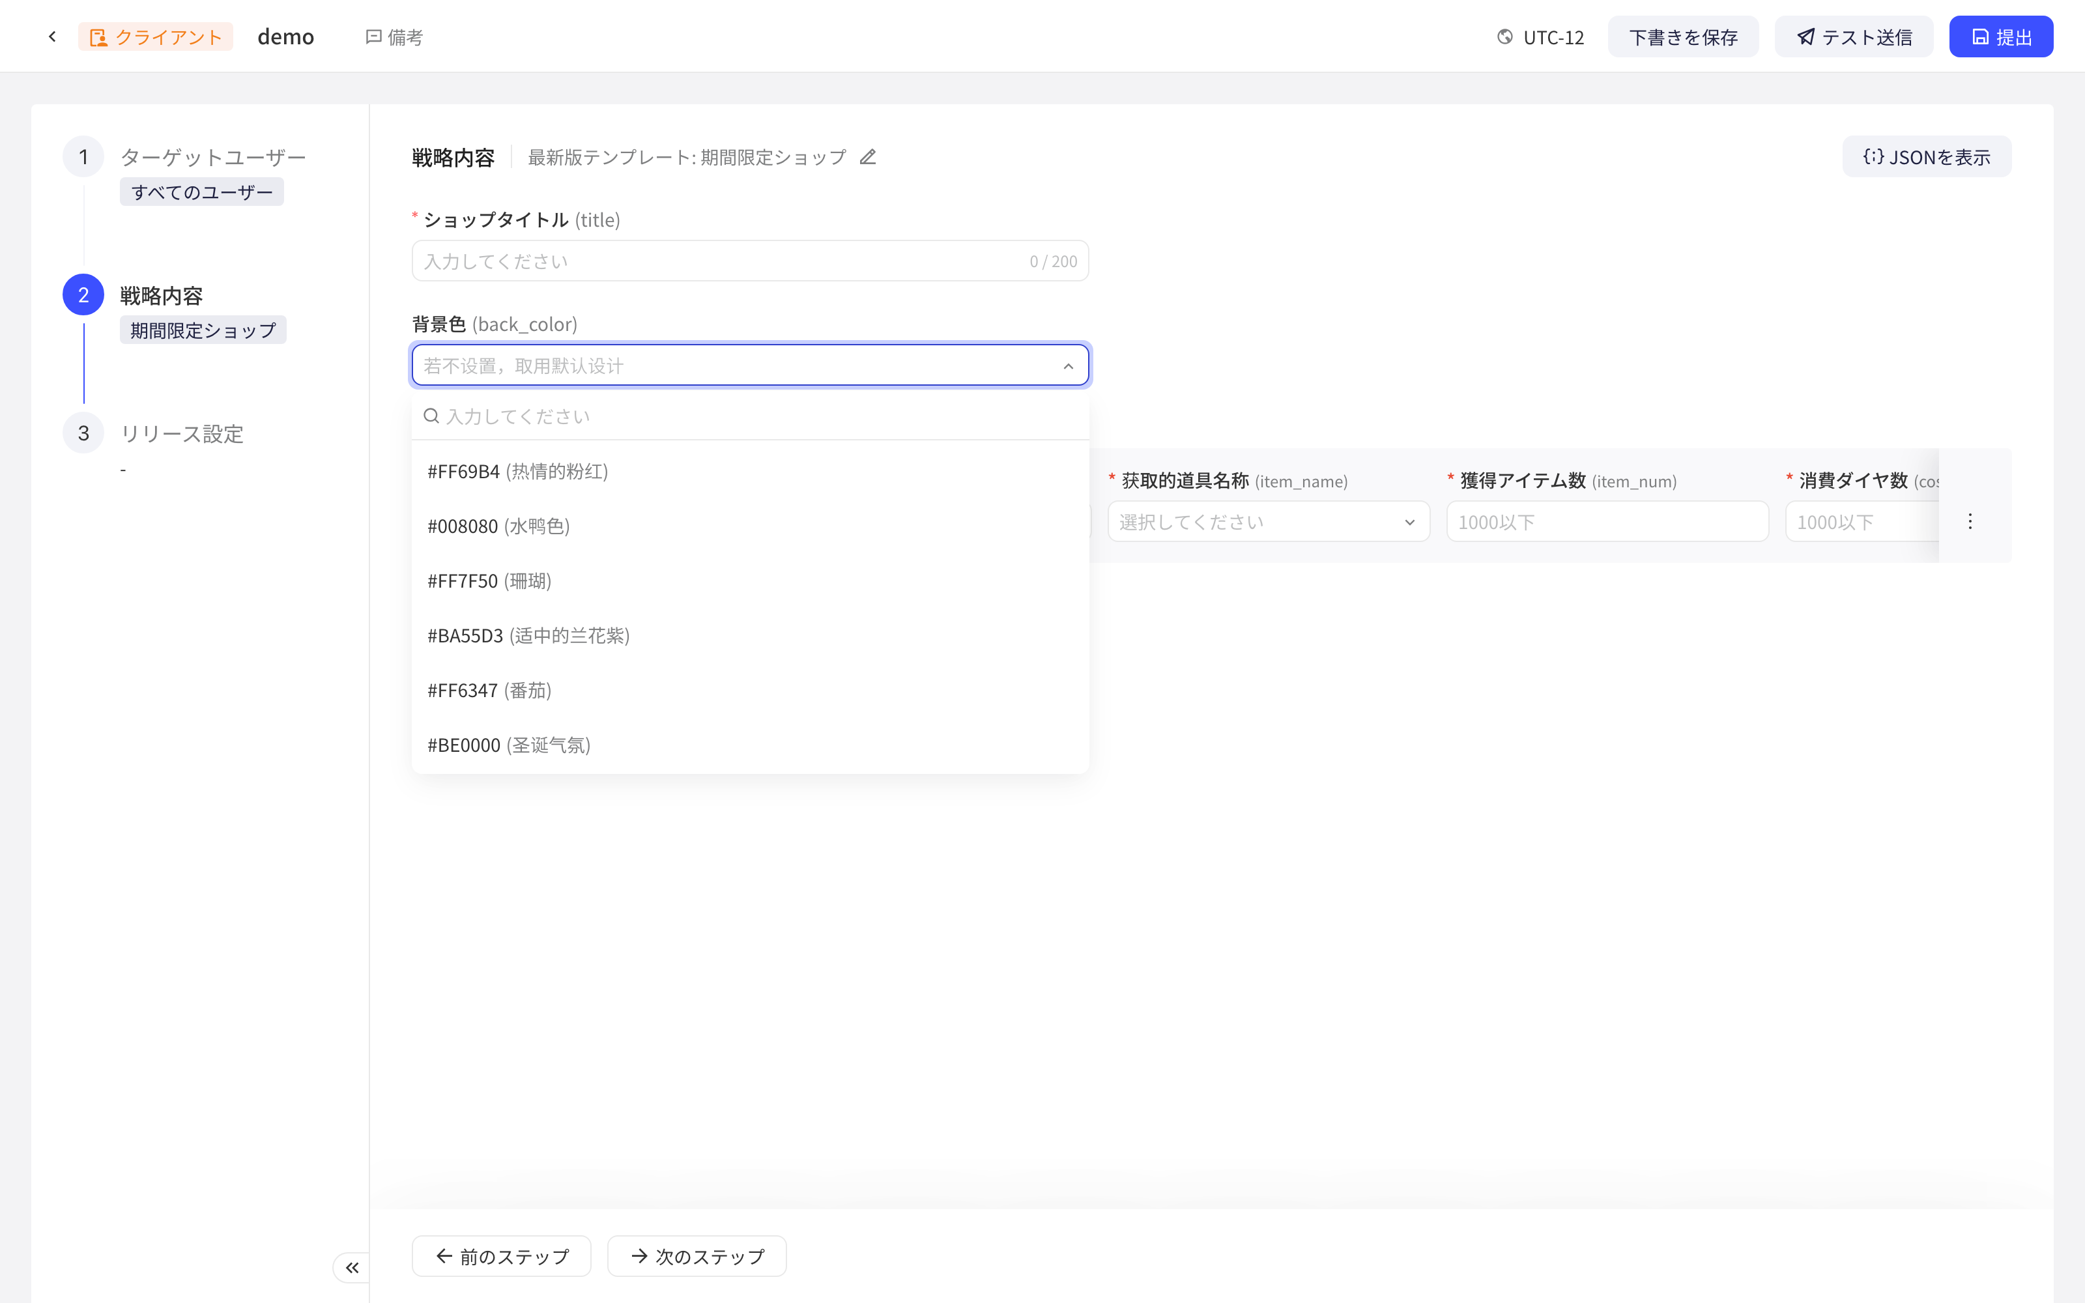Select #BA55D3 (适中的兰花紫) option

point(749,635)
